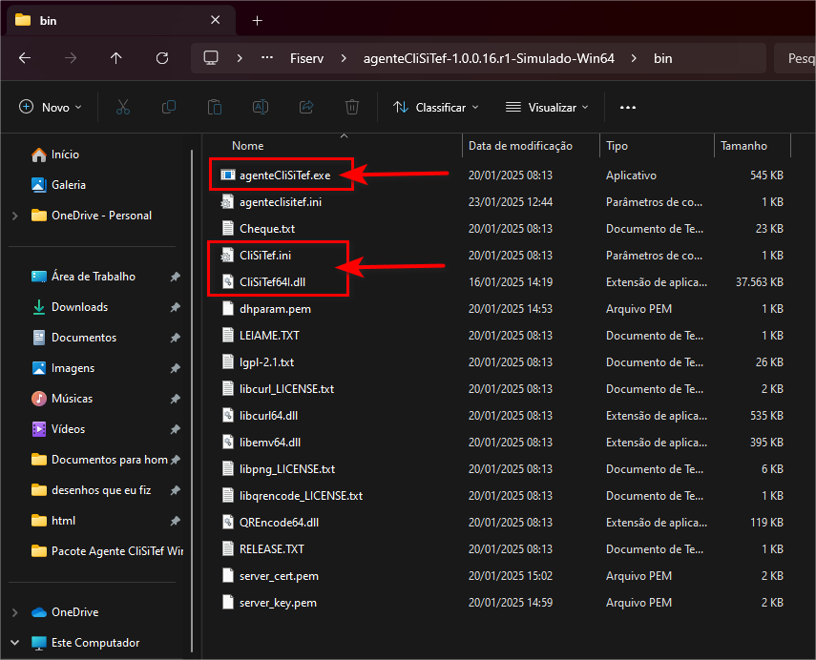Screen dimensions: 816x660
Task: Go up one folder level
Action: [x=116, y=58]
